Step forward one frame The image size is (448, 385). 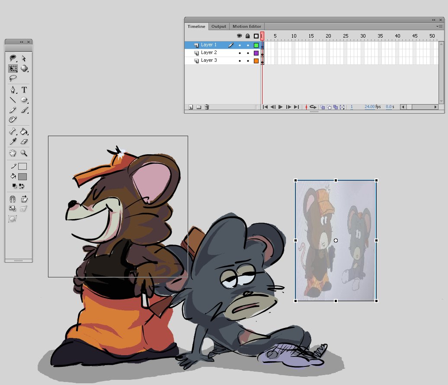(x=288, y=107)
